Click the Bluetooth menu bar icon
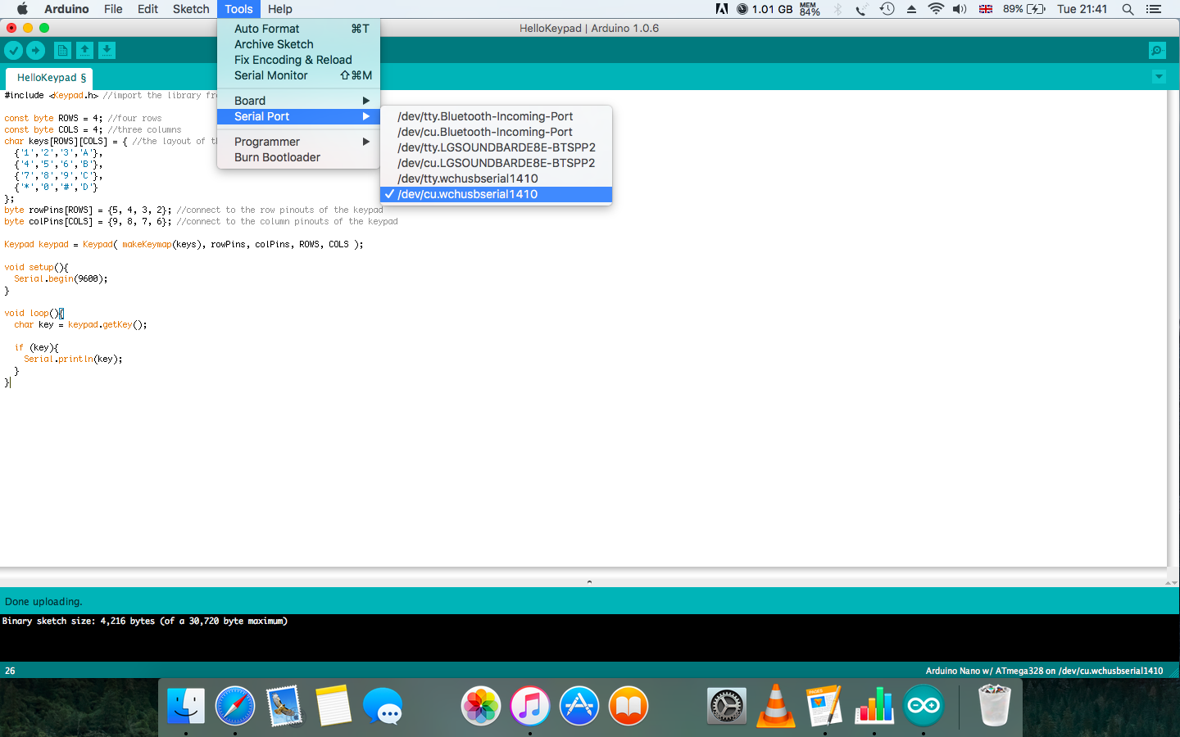This screenshot has width=1180, height=737. [x=837, y=9]
